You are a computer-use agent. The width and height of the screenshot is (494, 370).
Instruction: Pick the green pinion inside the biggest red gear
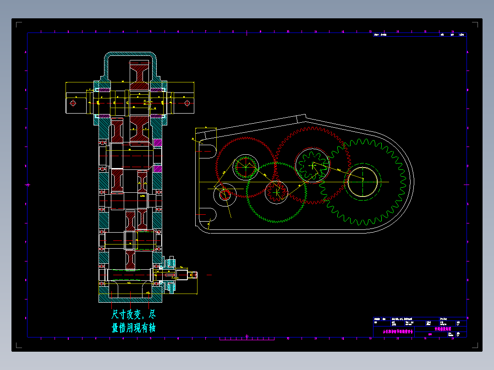312,165
